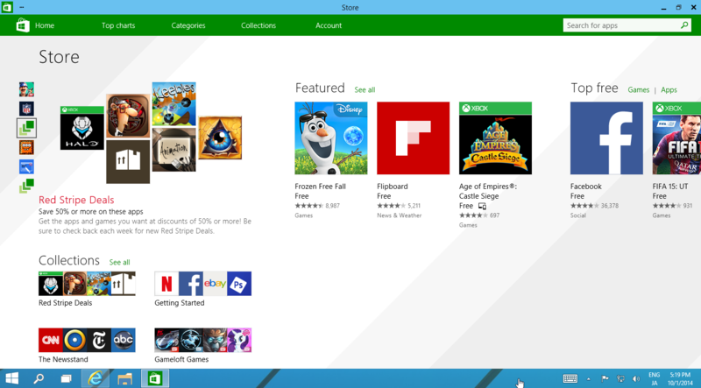
Task: Open the blue eye pyramid game tile
Action: coord(220,138)
